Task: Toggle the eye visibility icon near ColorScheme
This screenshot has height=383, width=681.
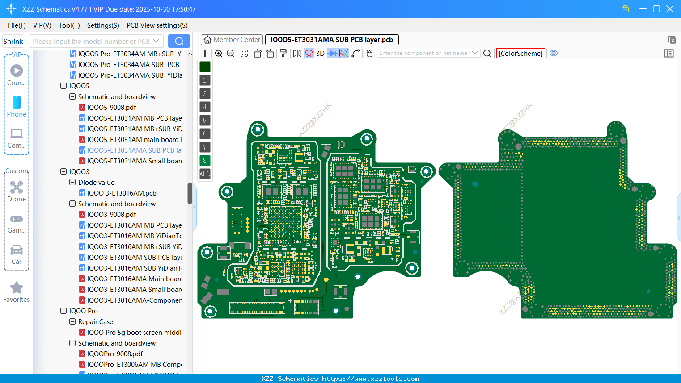Action: [554, 53]
